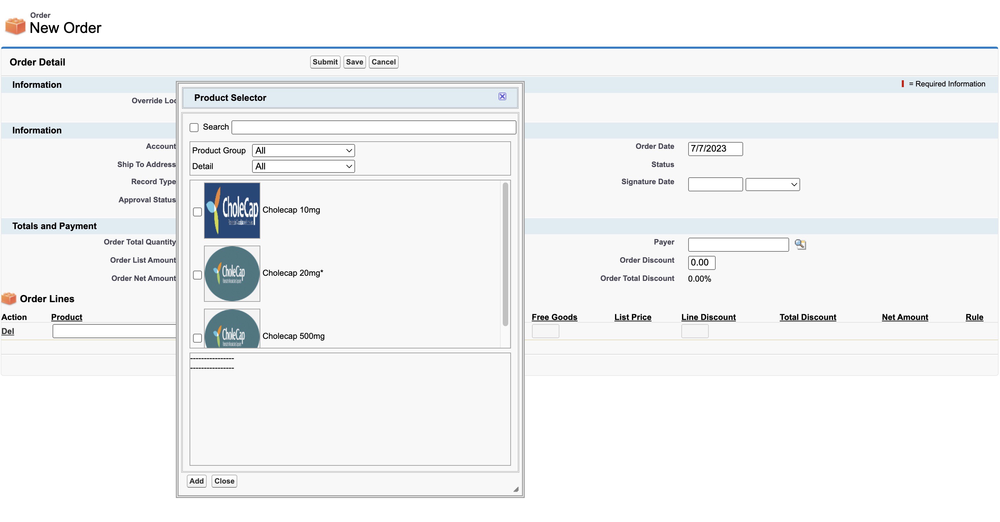Close the Product Selector dialog via X icon

pos(502,97)
